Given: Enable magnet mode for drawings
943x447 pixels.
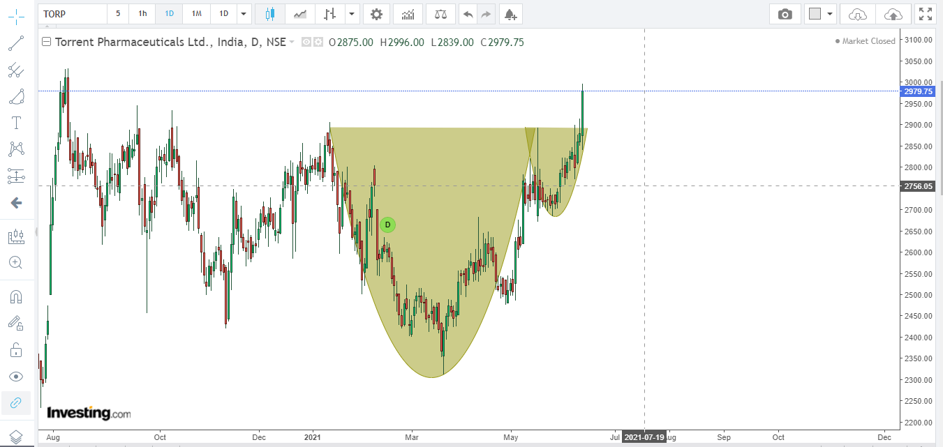Looking at the screenshot, I should pos(15,296).
